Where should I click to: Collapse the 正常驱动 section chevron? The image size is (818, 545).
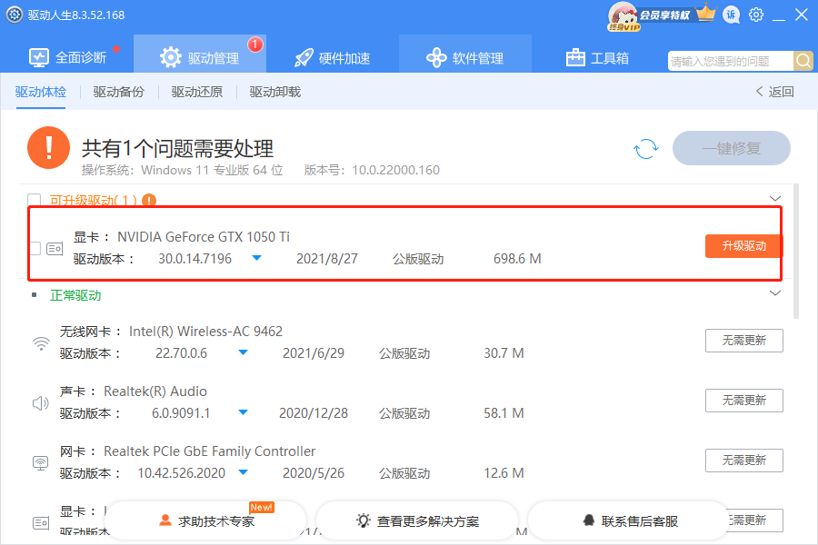point(775,292)
